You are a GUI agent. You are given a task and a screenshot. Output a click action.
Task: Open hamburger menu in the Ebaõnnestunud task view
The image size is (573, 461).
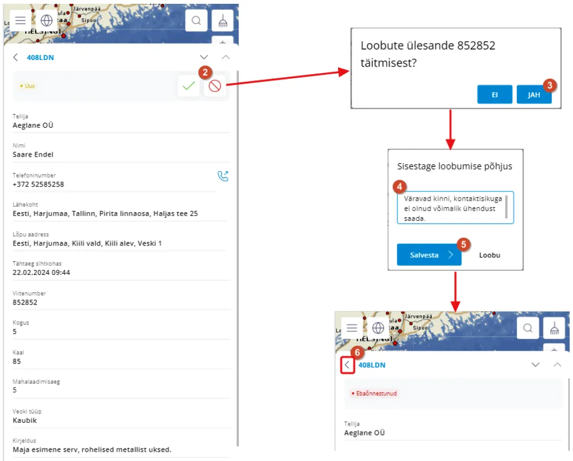352,328
